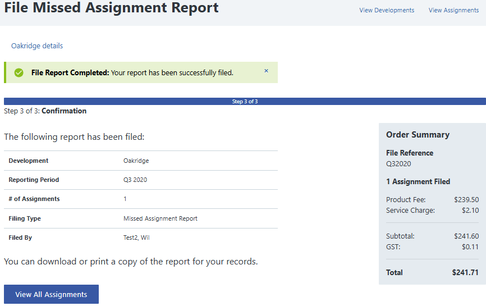Click the Step 3 of 3 progress bar
Screen dimensions: 486x306
coord(245,102)
